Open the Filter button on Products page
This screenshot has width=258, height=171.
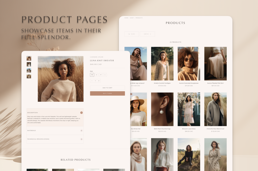(131, 34)
